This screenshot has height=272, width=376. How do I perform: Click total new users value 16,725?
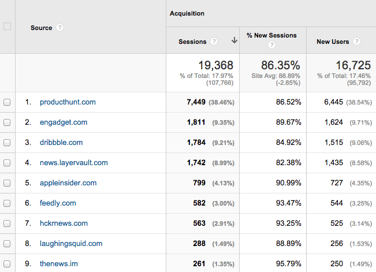353,65
